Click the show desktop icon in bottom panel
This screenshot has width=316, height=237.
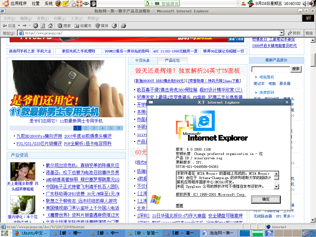pyautogui.click(x=4, y=233)
